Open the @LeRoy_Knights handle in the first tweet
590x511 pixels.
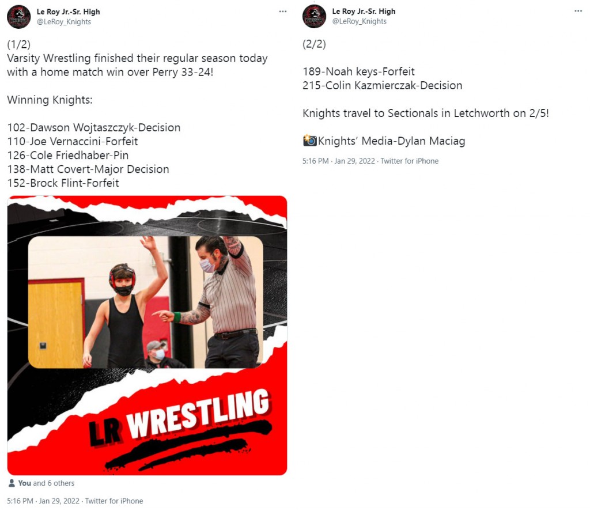[x=63, y=22]
